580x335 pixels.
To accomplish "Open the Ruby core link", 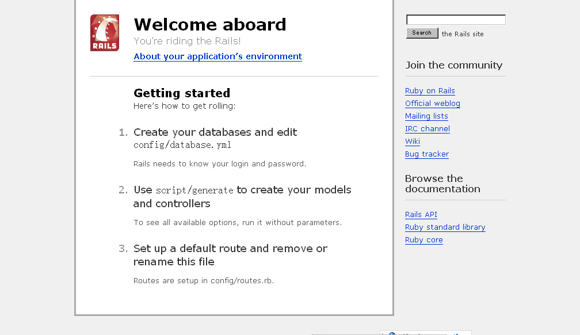I will coord(424,239).
